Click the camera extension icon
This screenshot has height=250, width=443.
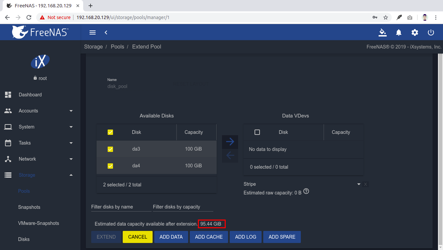pos(410,17)
